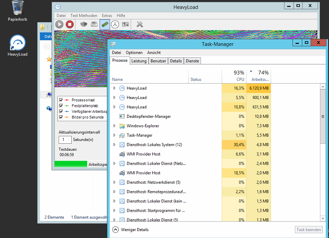This screenshot has width=329, height=238.
Task: Sort processes by CPU column header
Action: 234,76
